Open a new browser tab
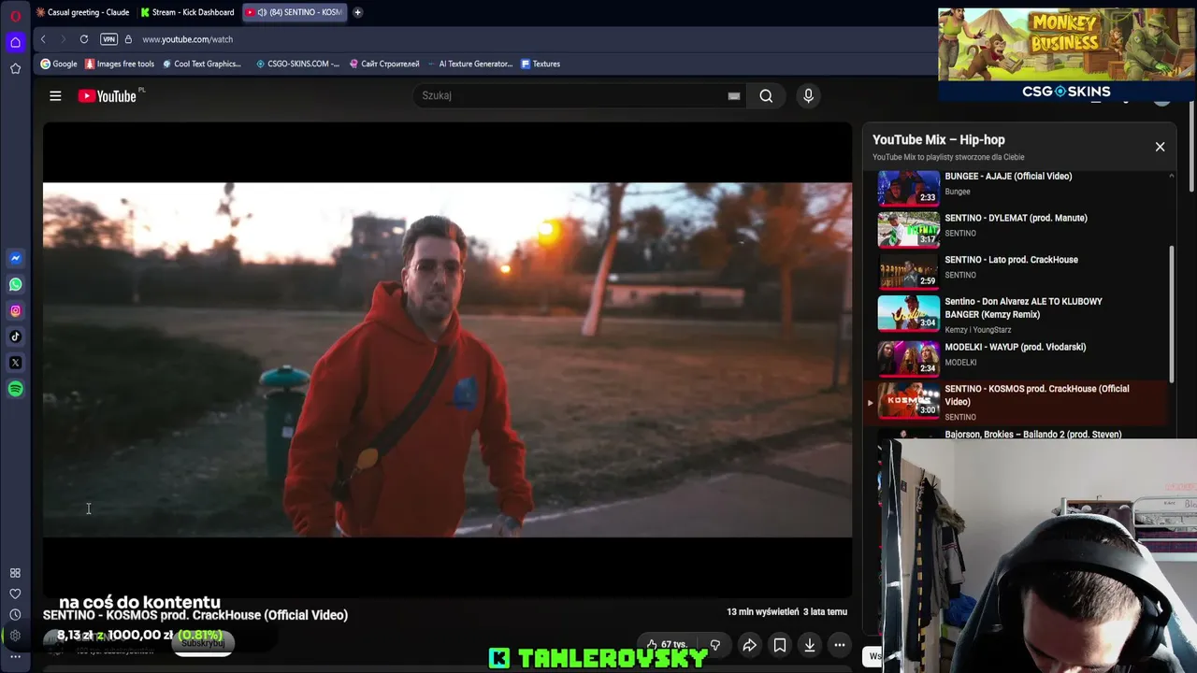1197x673 pixels. (x=357, y=12)
